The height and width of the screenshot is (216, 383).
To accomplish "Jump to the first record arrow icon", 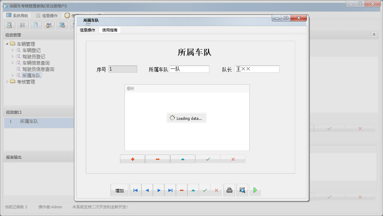I will [x=135, y=190].
